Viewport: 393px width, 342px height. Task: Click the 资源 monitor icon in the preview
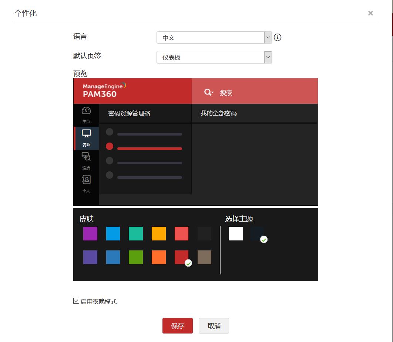(x=86, y=133)
